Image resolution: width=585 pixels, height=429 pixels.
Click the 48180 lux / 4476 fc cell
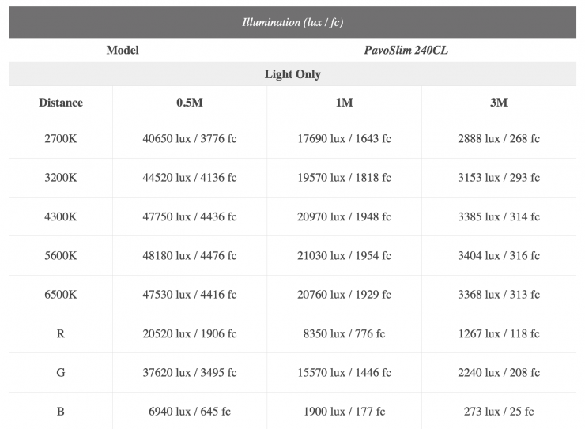(x=190, y=256)
